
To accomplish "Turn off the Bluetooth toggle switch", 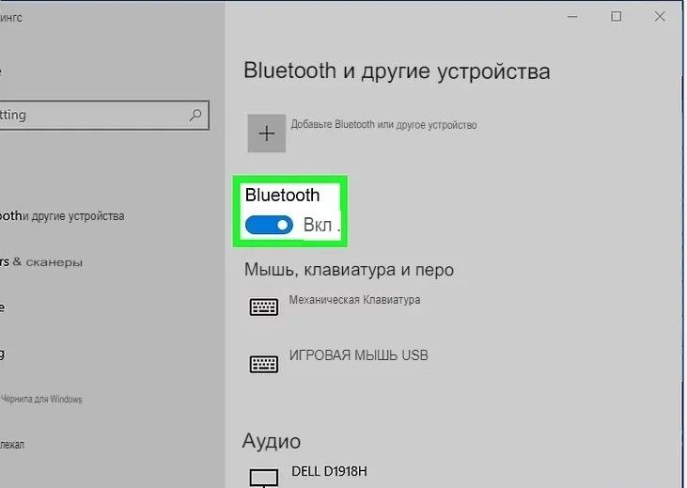I will [x=269, y=225].
